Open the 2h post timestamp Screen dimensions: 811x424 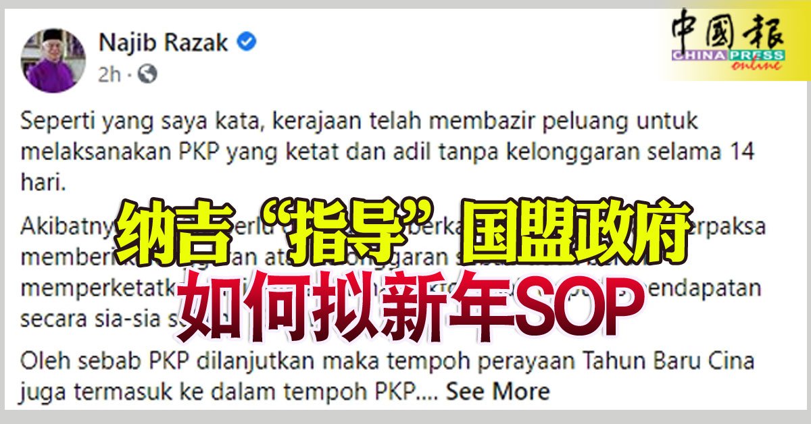(109, 74)
